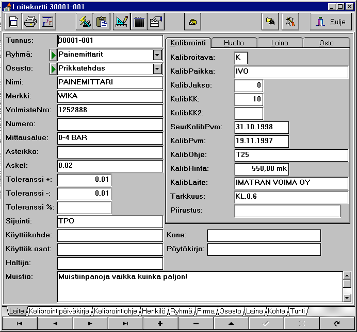
Task: Click the KalibHinta field 550,00 mk
Action: pyautogui.click(x=262, y=169)
